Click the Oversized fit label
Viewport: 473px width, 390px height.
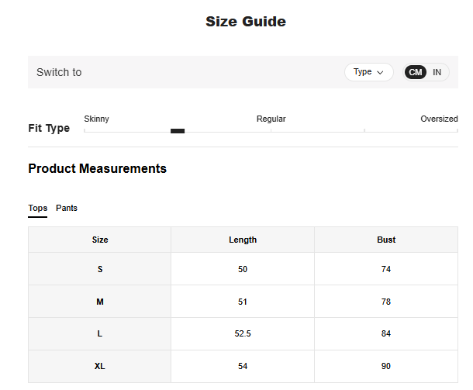click(x=439, y=119)
